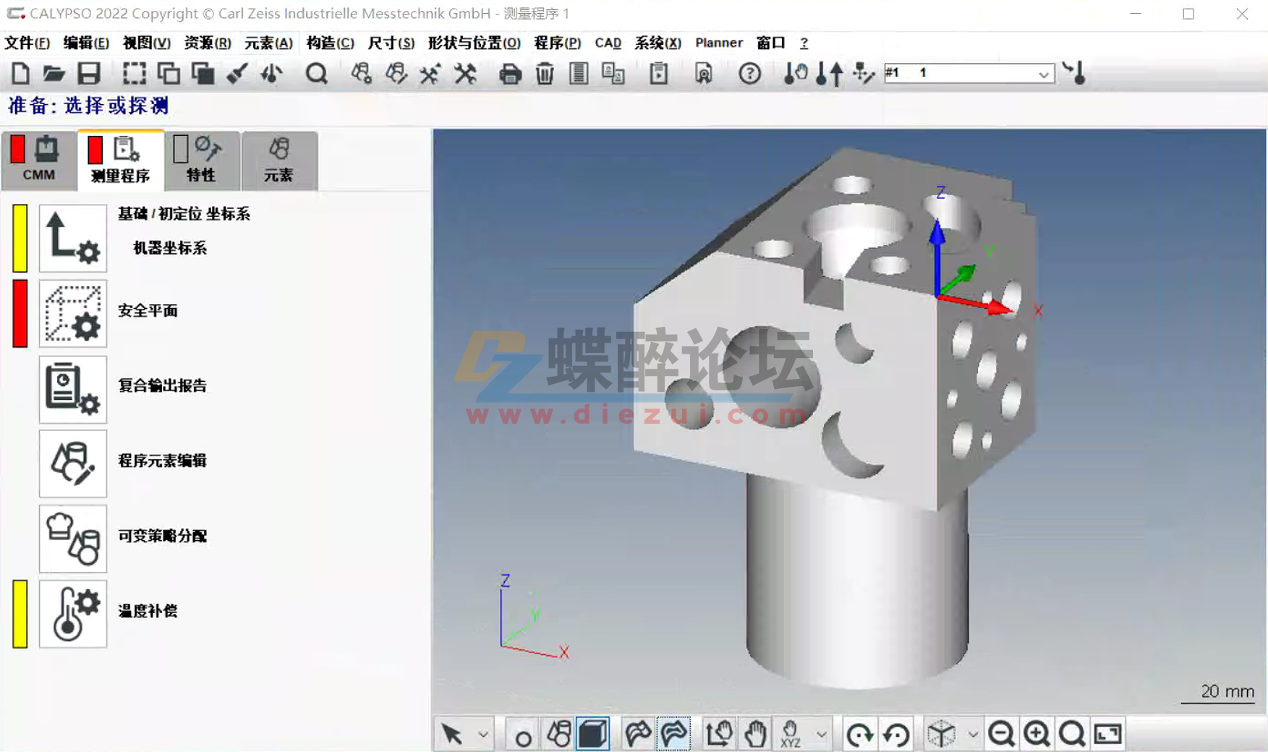Click the red status bar next to 安全平面
The image size is (1268, 752).
[x=20, y=312]
